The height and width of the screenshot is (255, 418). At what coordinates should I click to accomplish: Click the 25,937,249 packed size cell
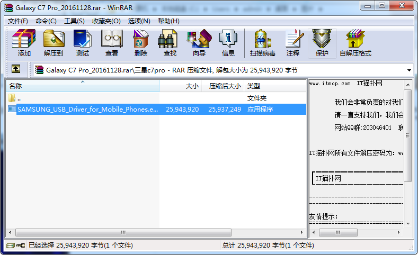[225, 109]
